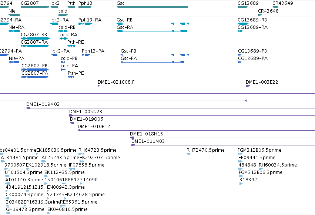Select the CR43648 gene label
The width and height of the screenshot is (315, 215).
(x=268, y=11)
